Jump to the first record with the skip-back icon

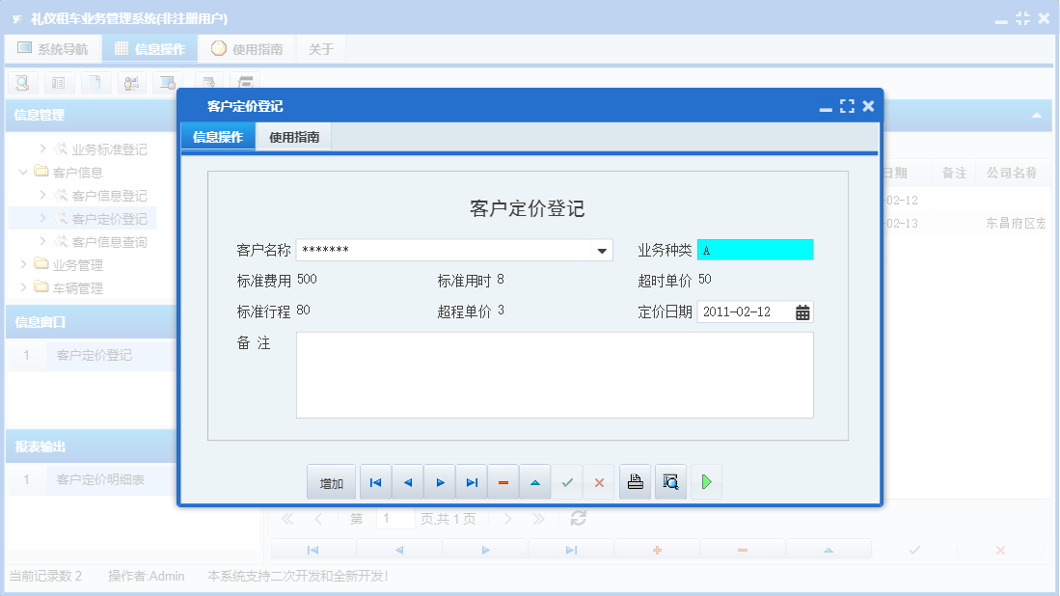click(375, 481)
